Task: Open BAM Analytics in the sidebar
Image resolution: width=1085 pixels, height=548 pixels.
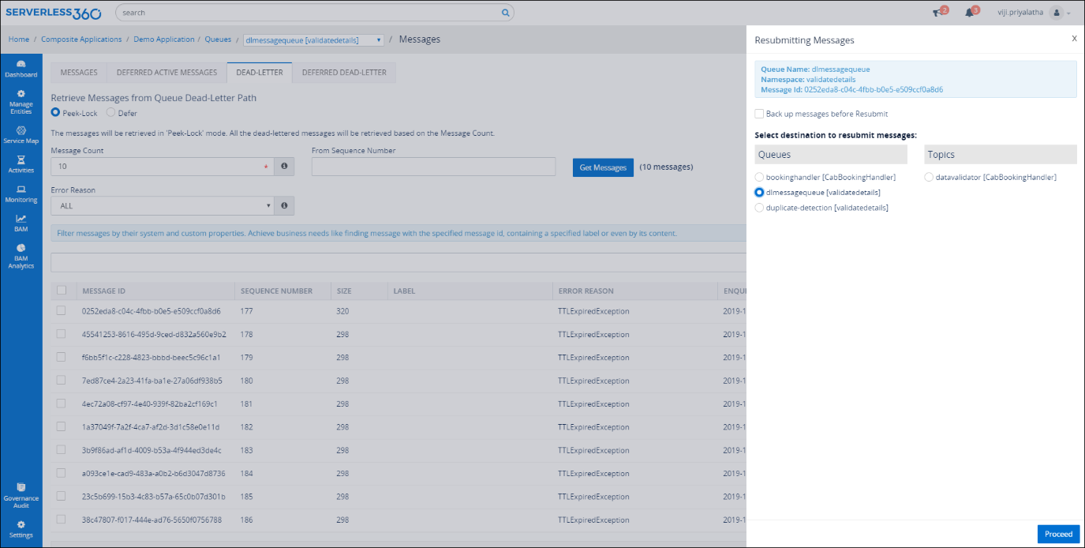Action: pos(21,256)
